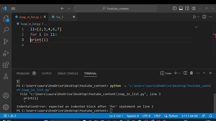Open notifications bell icon
The height and width of the screenshot is (121, 216).
coord(211,116)
